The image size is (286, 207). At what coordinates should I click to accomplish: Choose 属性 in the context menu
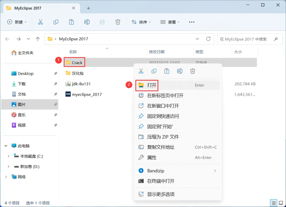178,158
